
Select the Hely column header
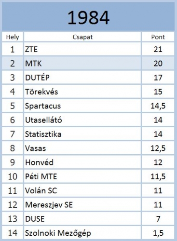[x=13, y=37]
